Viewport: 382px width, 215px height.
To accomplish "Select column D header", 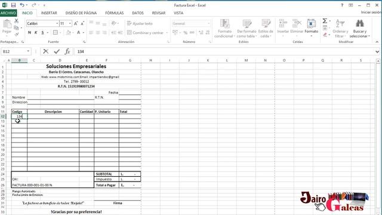I will coord(60,60).
